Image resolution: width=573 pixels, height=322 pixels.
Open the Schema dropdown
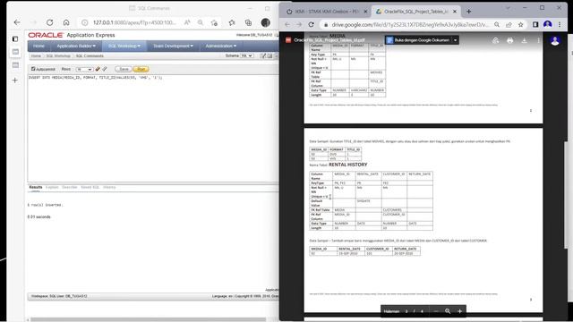[247, 55]
